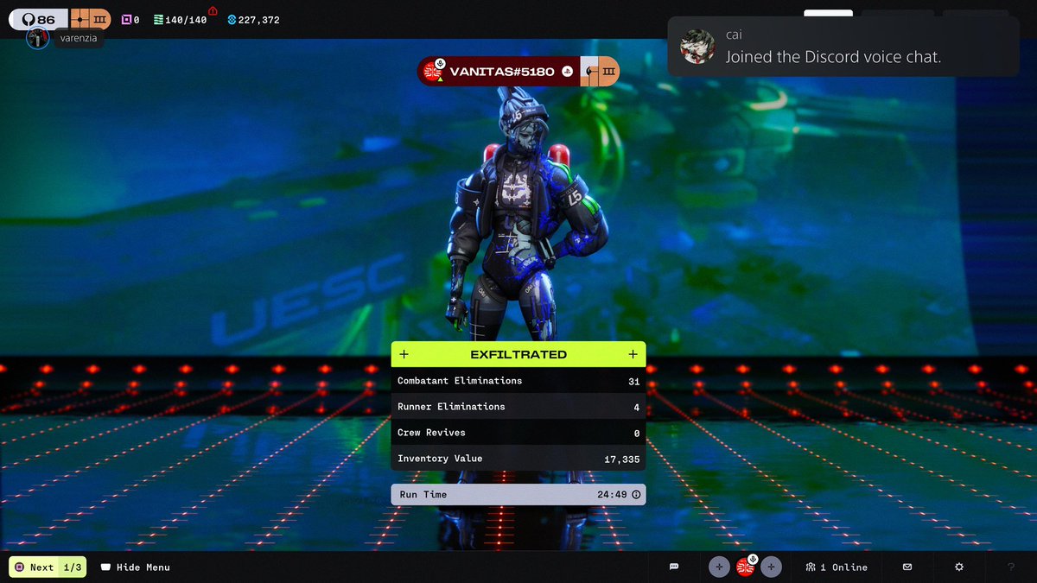
Task: Open the 1 Online friends list
Action: click(x=837, y=567)
